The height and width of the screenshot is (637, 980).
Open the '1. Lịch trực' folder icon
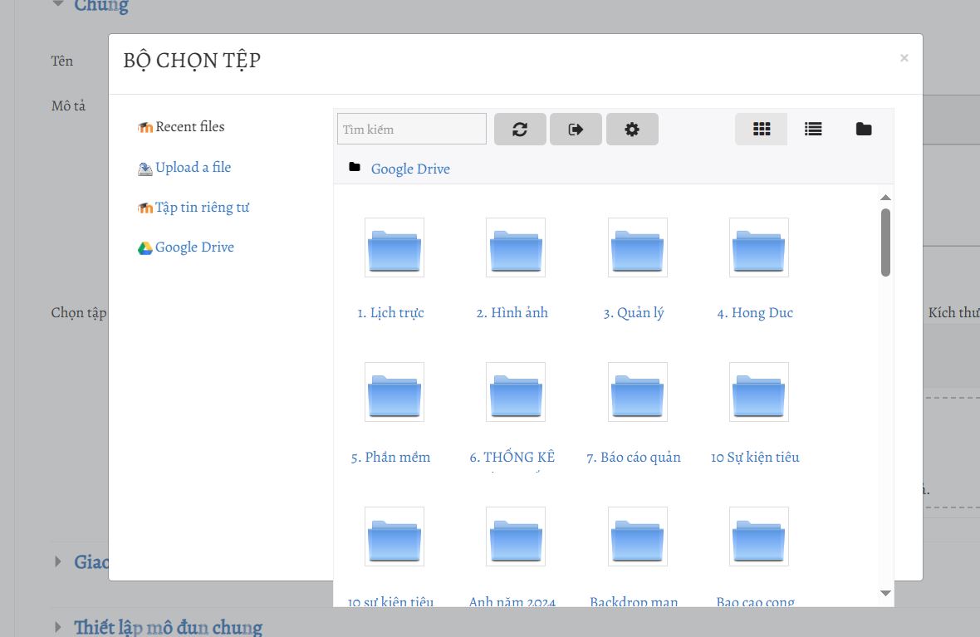[x=394, y=247]
